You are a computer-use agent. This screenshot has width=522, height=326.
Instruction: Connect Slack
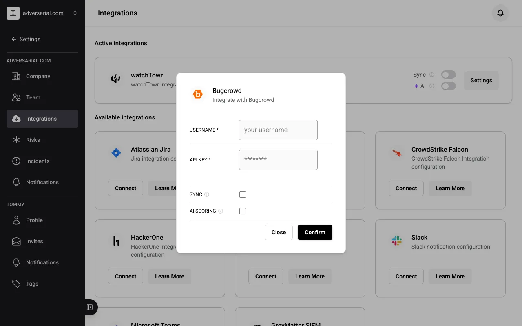pos(406,276)
